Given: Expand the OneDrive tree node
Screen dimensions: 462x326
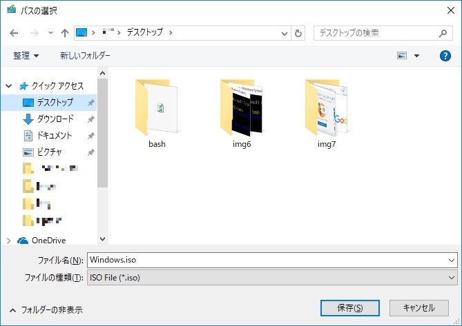Looking at the screenshot, I should tap(8, 241).
